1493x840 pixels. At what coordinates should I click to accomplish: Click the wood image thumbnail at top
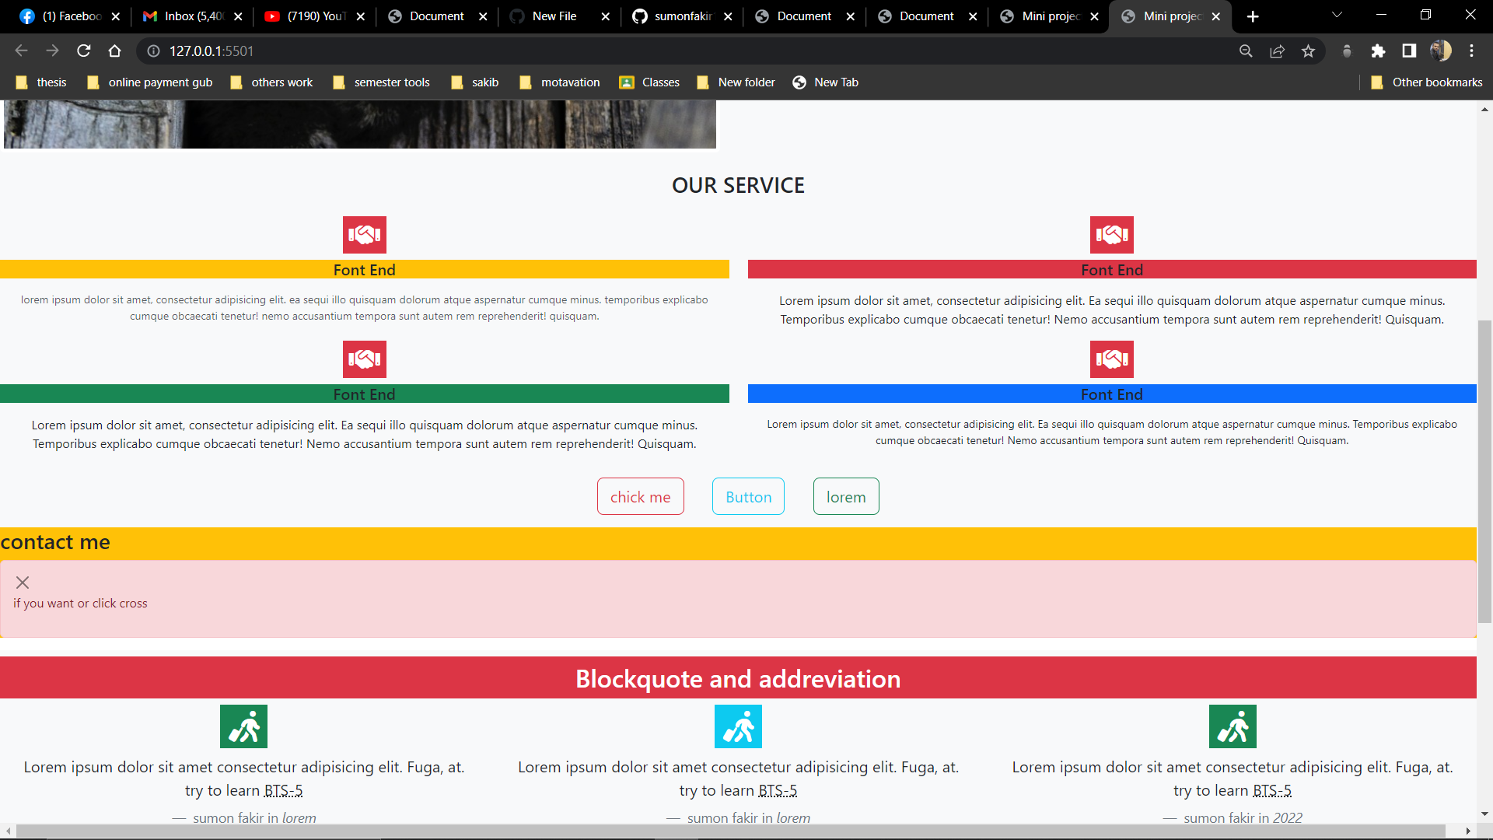coord(360,124)
